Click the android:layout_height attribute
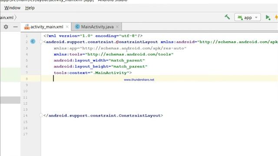Image resolution: width=278 pixels, height=156 pixels. pyautogui.click(x=100, y=66)
